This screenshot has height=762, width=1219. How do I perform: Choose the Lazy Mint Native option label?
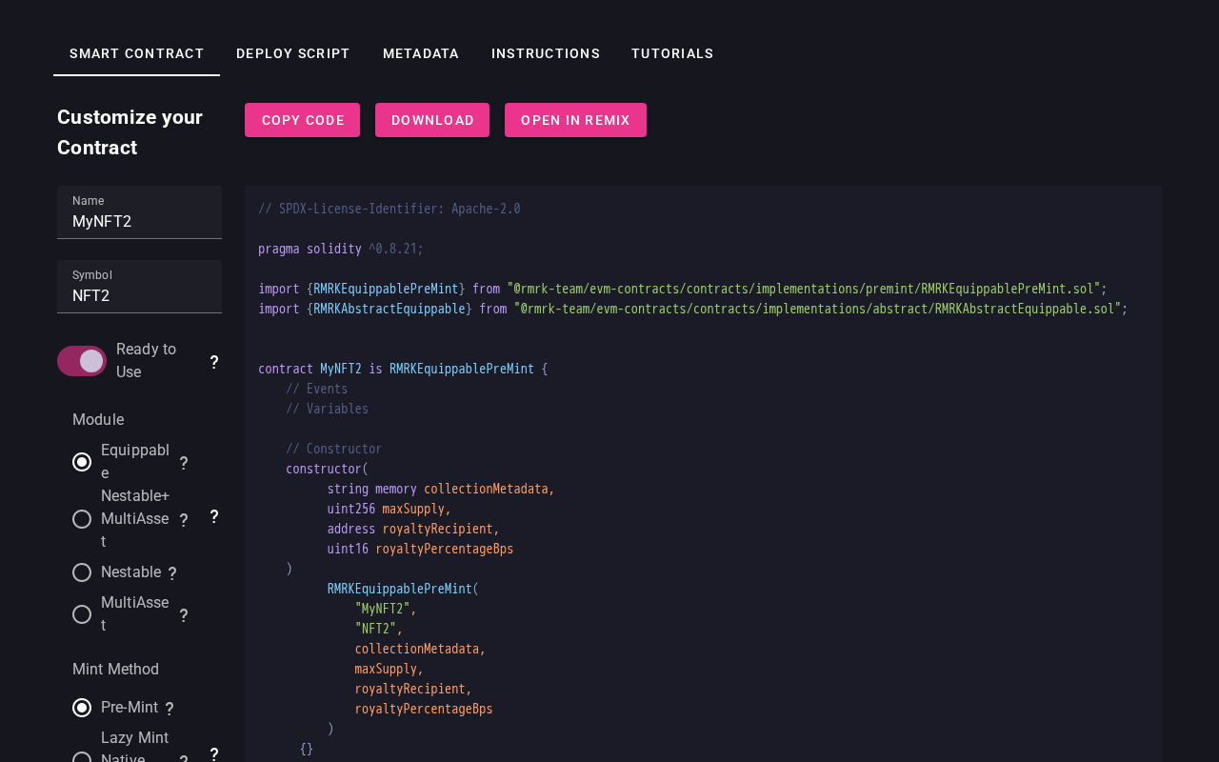click(135, 749)
